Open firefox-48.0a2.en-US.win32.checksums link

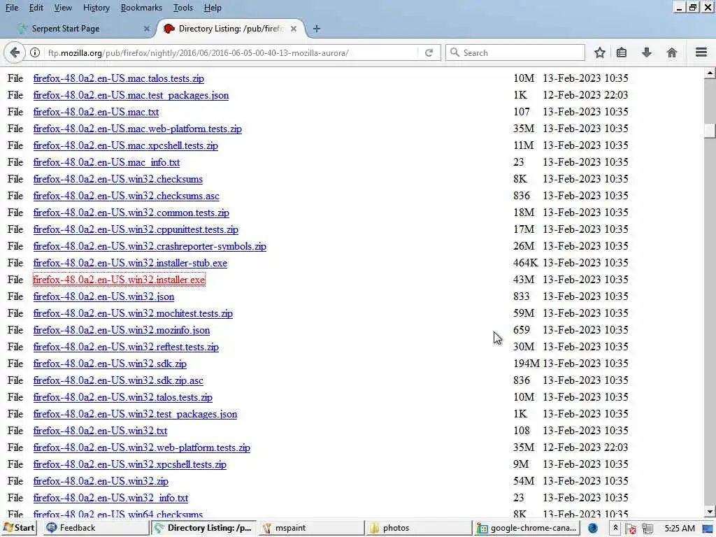(117, 179)
